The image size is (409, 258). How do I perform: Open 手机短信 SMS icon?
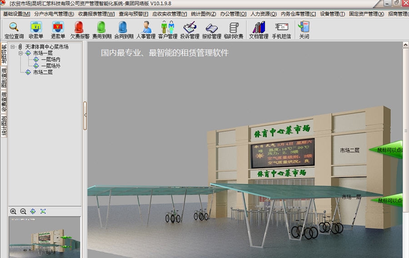[x=281, y=30]
